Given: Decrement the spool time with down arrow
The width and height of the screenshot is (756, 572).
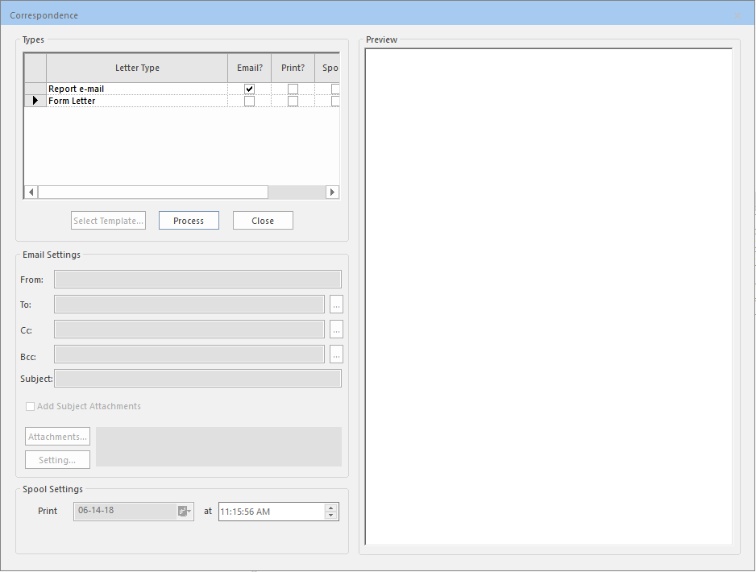Looking at the screenshot, I should coord(330,515).
